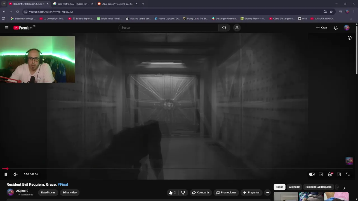Screen dimensions: 358x201
Task: Open the video info card icon
Action: coord(349,38)
